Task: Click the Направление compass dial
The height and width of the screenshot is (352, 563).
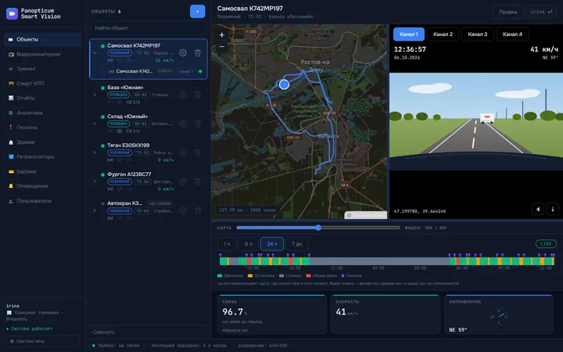Action: [x=499, y=317]
